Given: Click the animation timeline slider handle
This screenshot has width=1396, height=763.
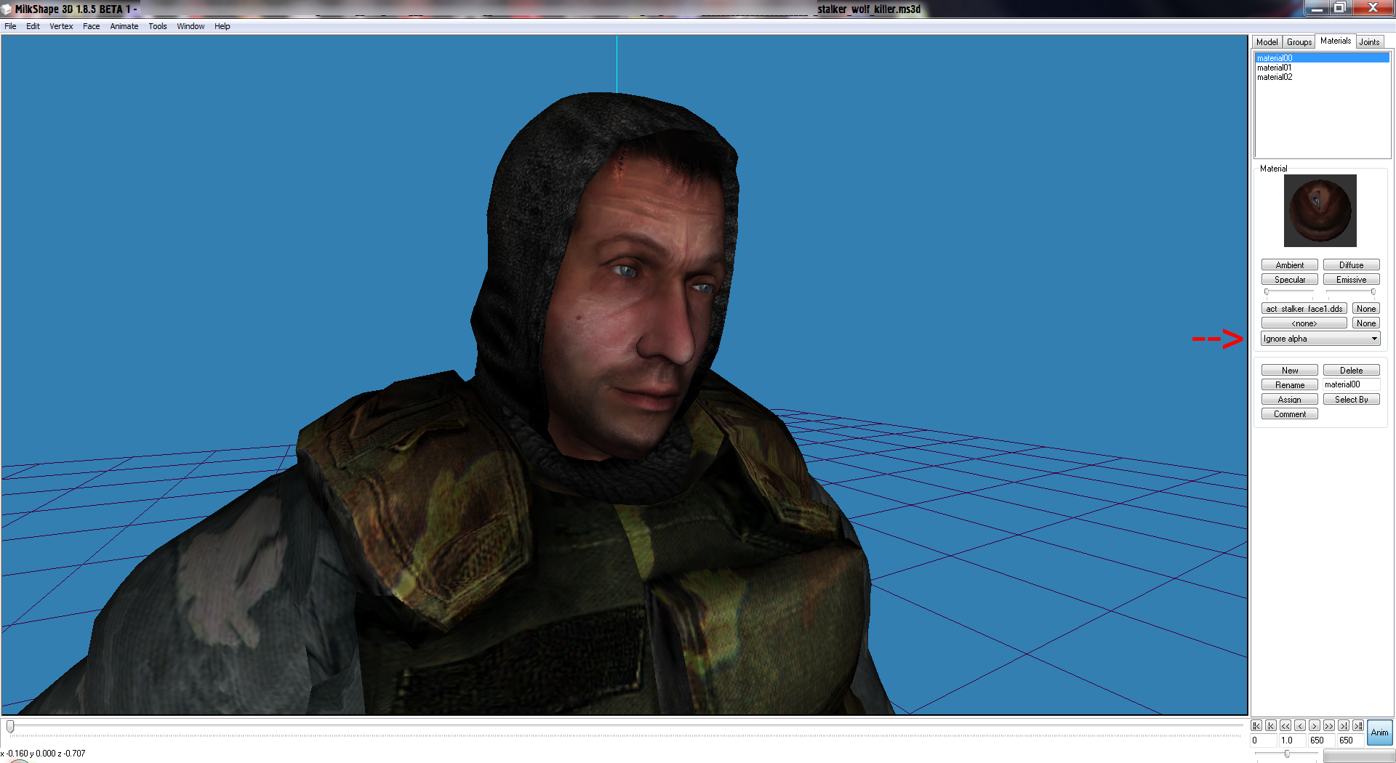Looking at the screenshot, I should [x=10, y=726].
